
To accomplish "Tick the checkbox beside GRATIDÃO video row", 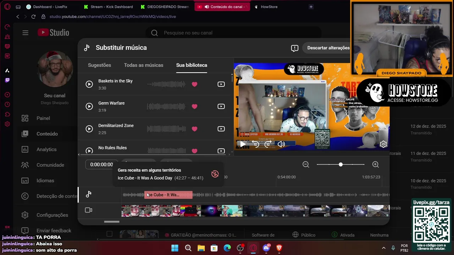I will pyautogui.click(x=109, y=234).
